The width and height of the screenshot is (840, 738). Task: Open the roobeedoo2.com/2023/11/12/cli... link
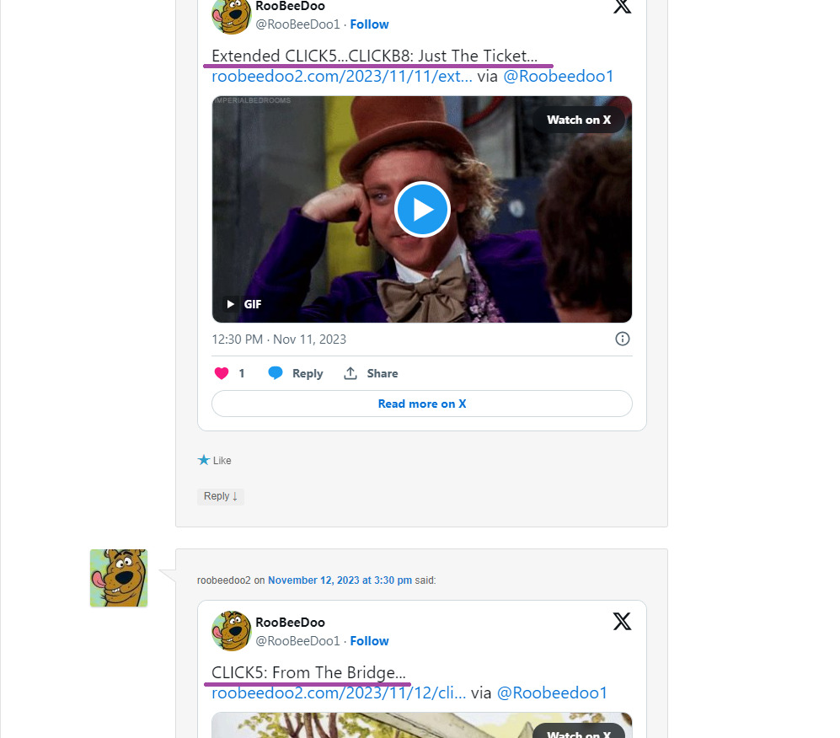(339, 693)
